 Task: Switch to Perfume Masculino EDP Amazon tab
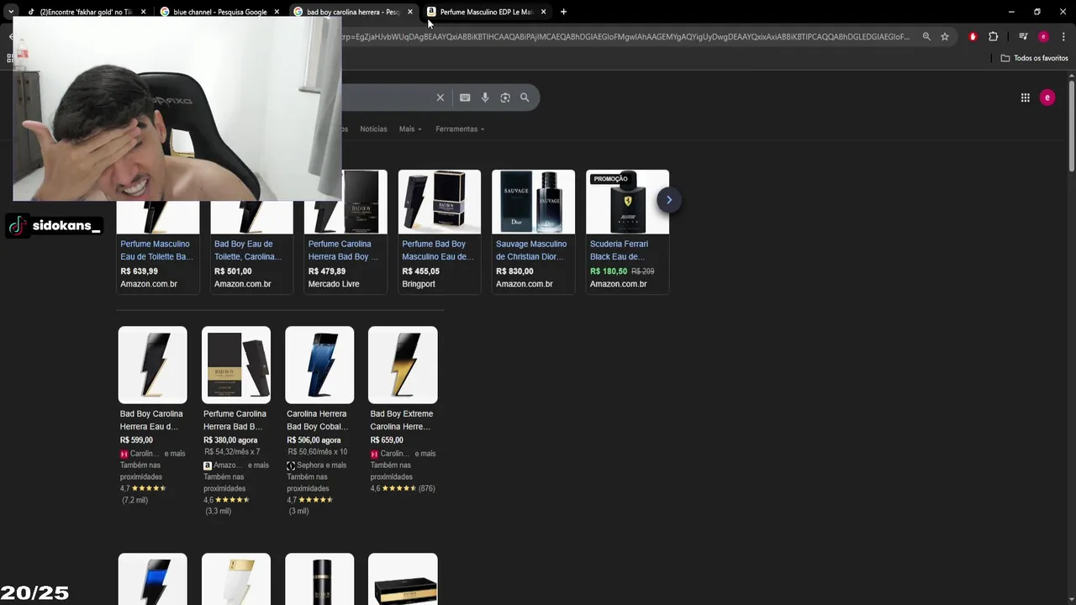(x=487, y=12)
